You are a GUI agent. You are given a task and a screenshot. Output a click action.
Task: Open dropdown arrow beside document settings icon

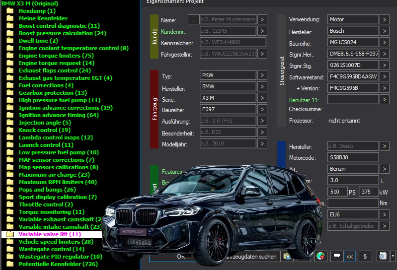[x=393, y=256]
